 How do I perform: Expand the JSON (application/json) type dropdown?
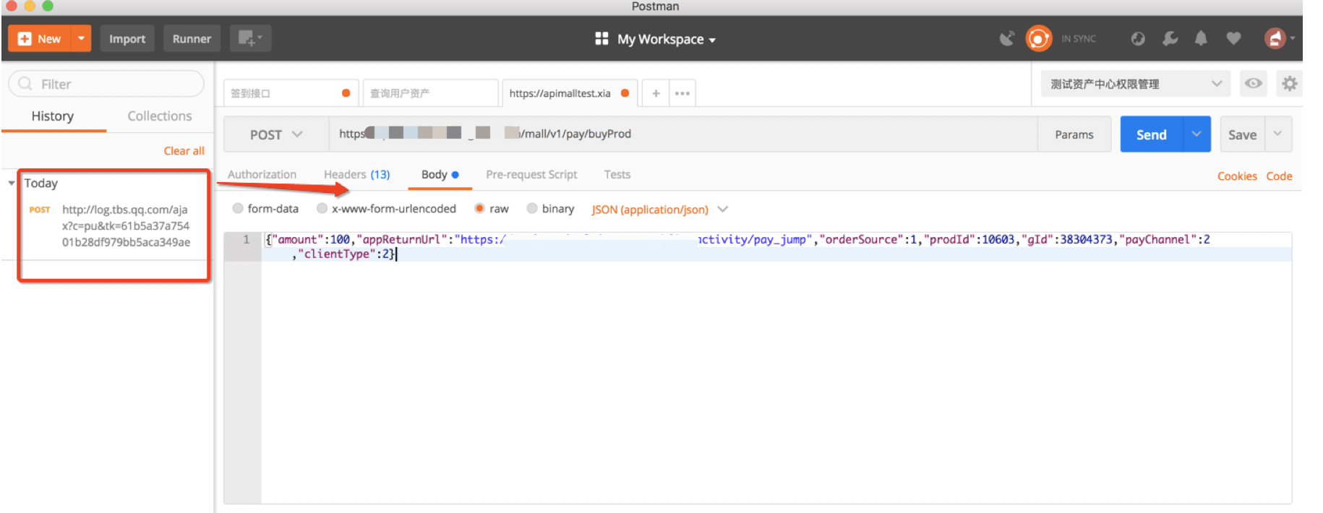(659, 210)
